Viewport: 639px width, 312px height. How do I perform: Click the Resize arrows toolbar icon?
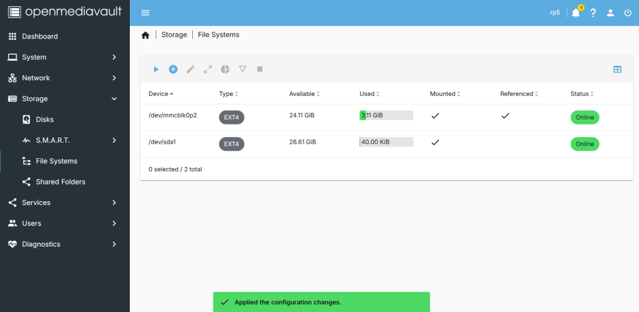pyautogui.click(x=208, y=69)
